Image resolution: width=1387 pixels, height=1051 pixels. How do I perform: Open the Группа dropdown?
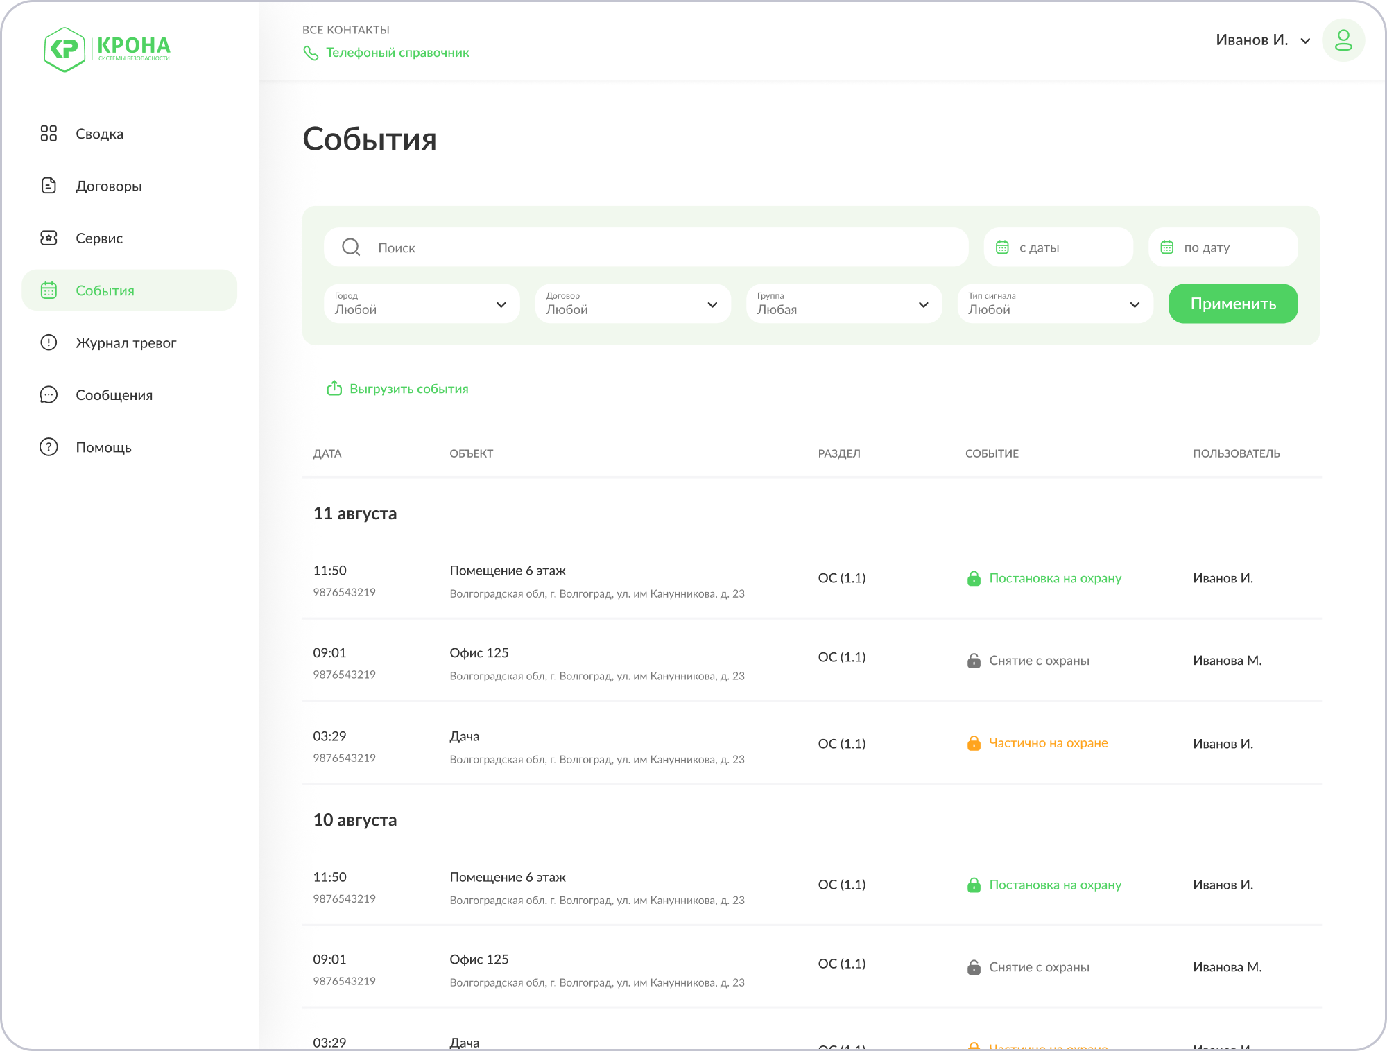pos(844,304)
